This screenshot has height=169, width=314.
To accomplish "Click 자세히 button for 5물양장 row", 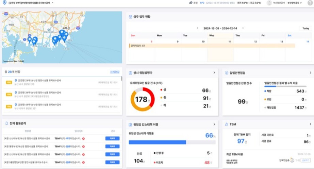I will coord(112,162).
